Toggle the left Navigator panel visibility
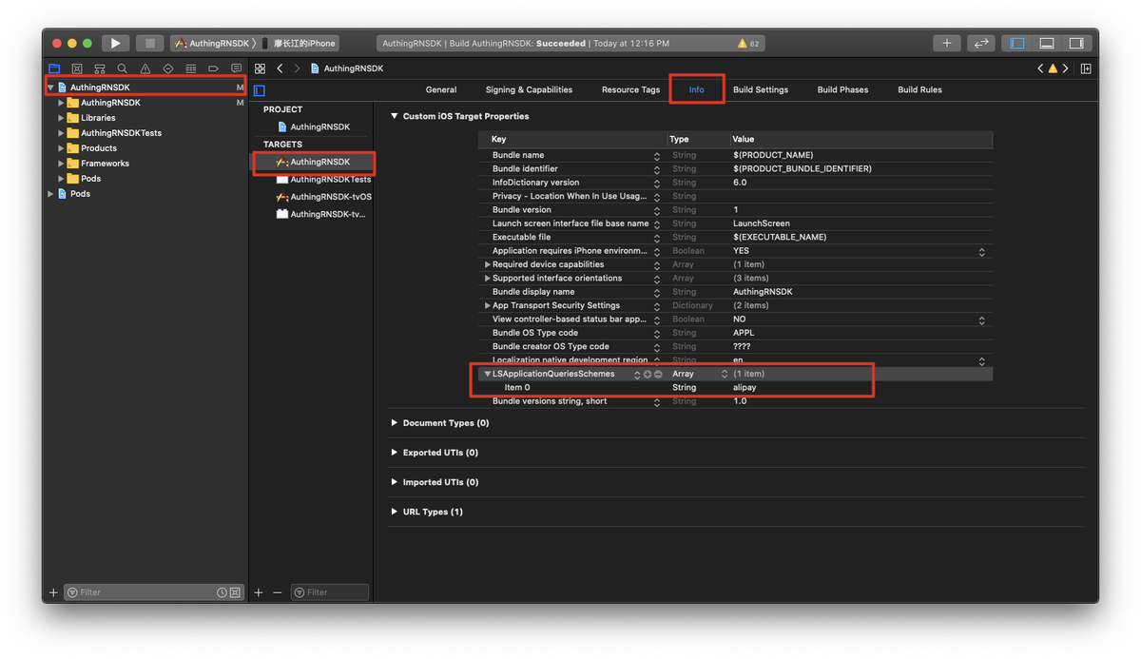This screenshot has height=659, width=1141. click(1017, 43)
